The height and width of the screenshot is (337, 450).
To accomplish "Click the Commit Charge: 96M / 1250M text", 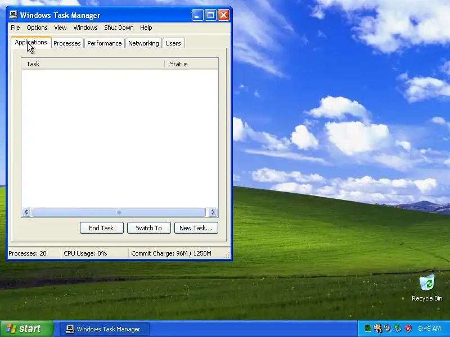I will coord(171,253).
